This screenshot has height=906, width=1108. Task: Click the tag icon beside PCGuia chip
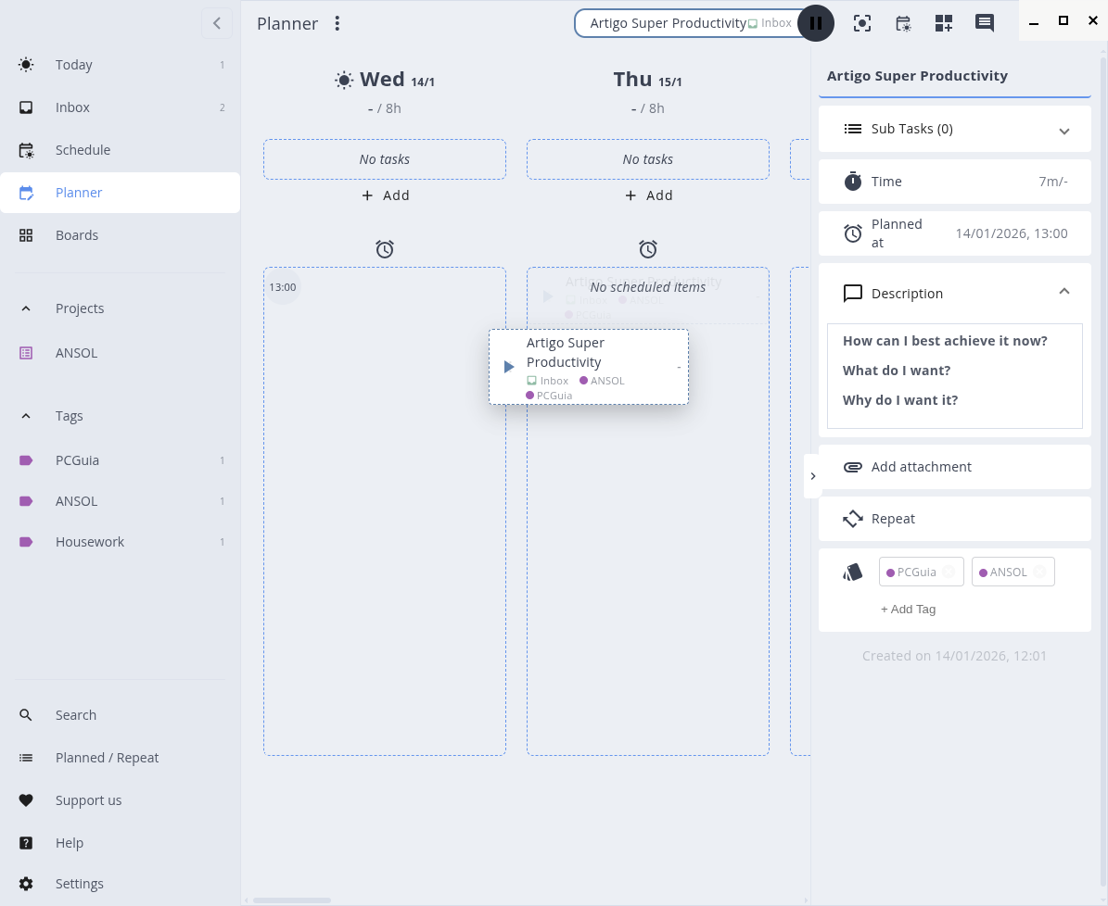(x=853, y=573)
